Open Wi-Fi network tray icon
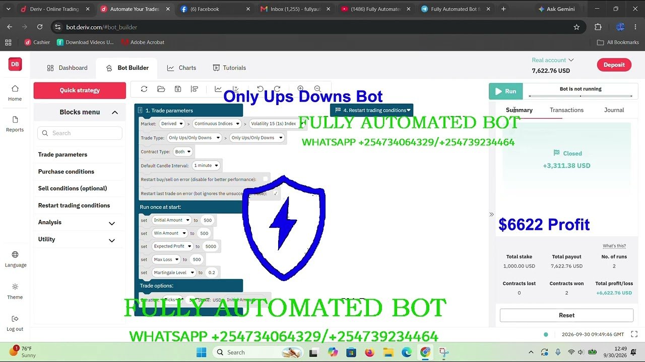The height and width of the screenshot is (362, 645). click(x=571, y=352)
